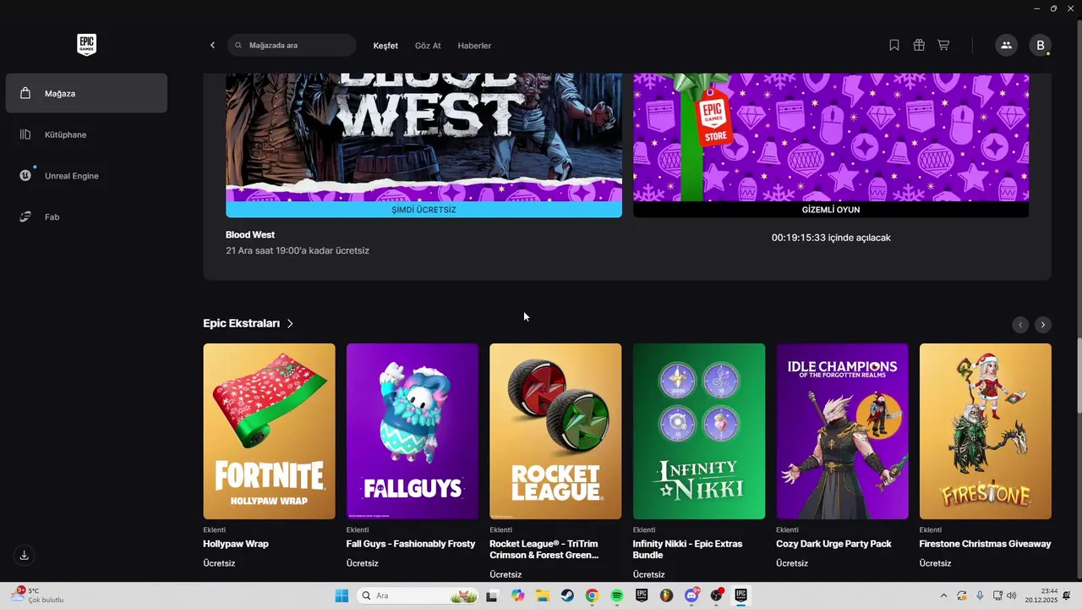Click the Hollypaw Wrap title
The height and width of the screenshot is (609, 1082).
click(236, 544)
